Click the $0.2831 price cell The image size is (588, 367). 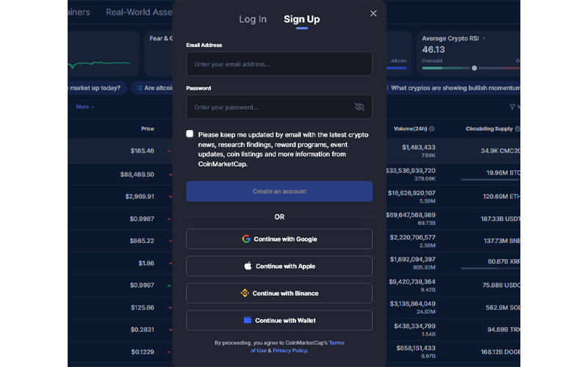142,330
